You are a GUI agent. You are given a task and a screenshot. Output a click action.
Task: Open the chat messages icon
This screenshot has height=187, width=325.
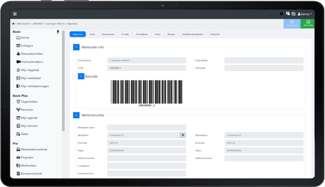288,14
